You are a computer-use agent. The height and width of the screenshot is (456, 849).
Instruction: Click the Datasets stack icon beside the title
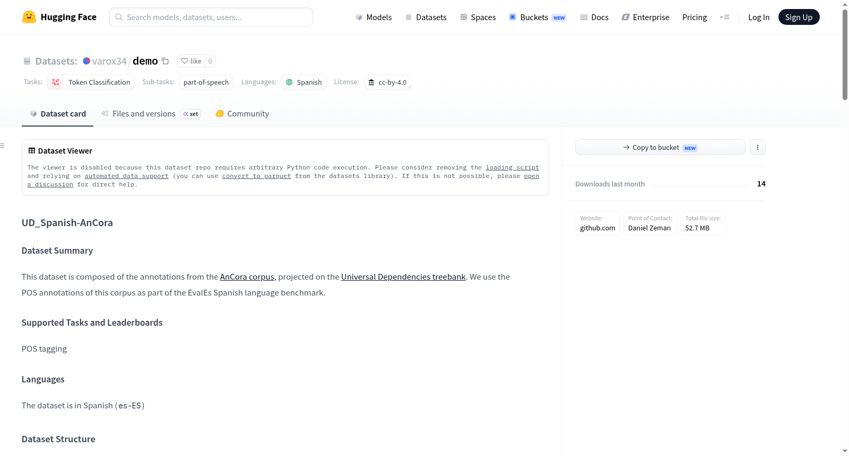pos(27,61)
